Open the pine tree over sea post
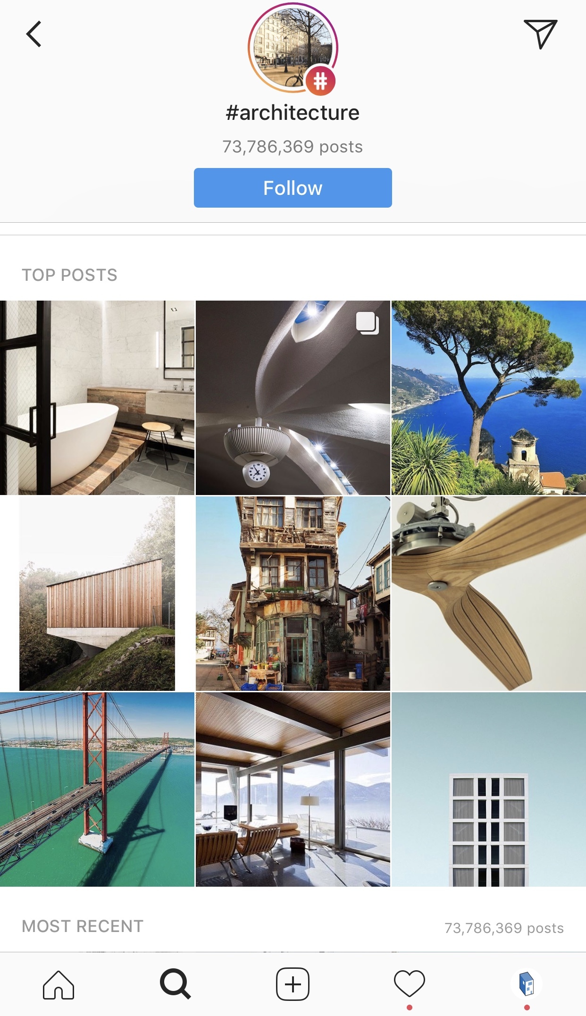This screenshot has width=586, height=1016. click(489, 398)
